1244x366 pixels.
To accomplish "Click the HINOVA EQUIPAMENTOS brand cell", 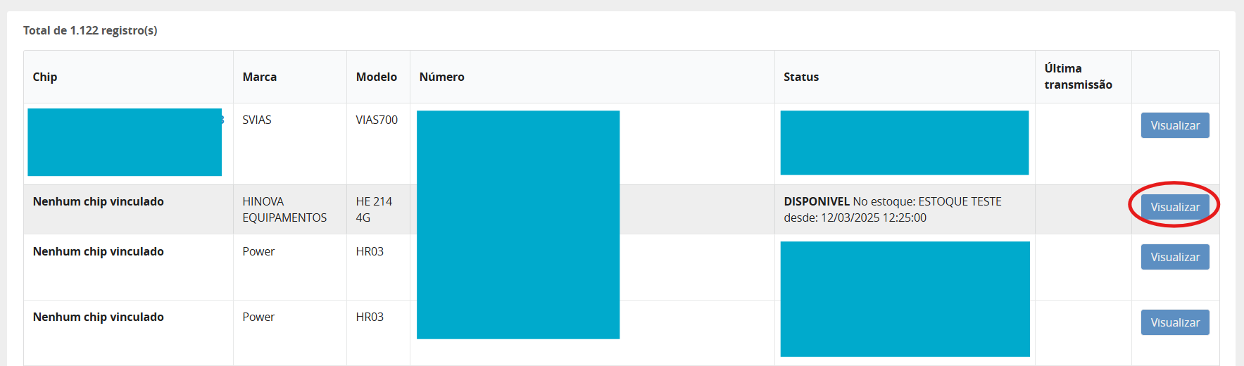I will (x=284, y=209).
